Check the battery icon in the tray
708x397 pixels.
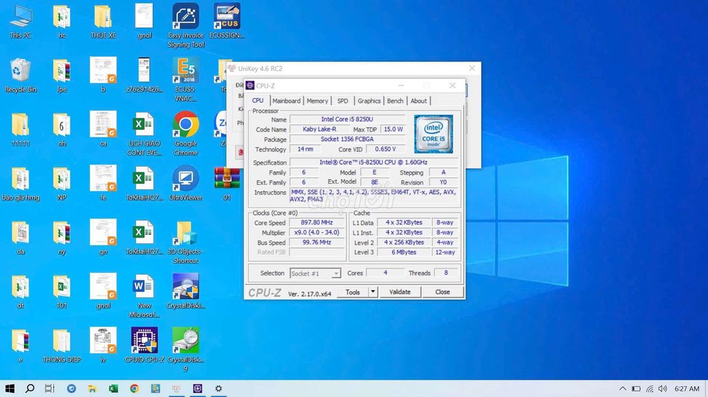(x=636, y=389)
